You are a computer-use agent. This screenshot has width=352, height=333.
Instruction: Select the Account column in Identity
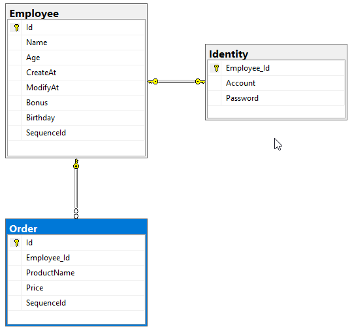(x=276, y=83)
